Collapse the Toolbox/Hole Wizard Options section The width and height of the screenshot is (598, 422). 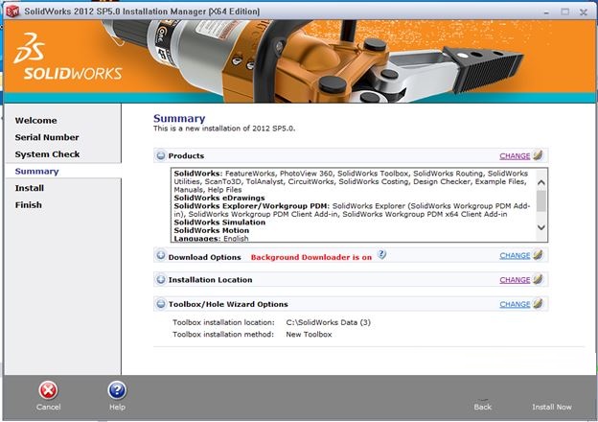point(161,304)
